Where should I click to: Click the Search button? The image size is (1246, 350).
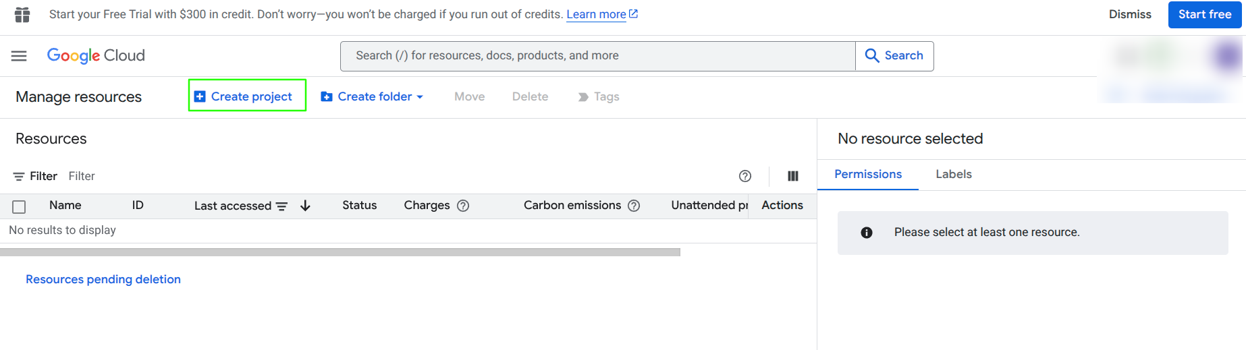pos(894,56)
